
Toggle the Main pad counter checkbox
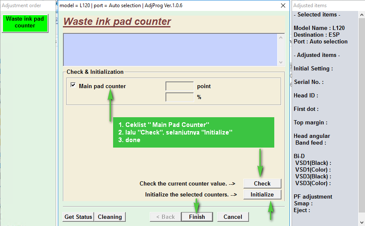pyautogui.click(x=73, y=85)
